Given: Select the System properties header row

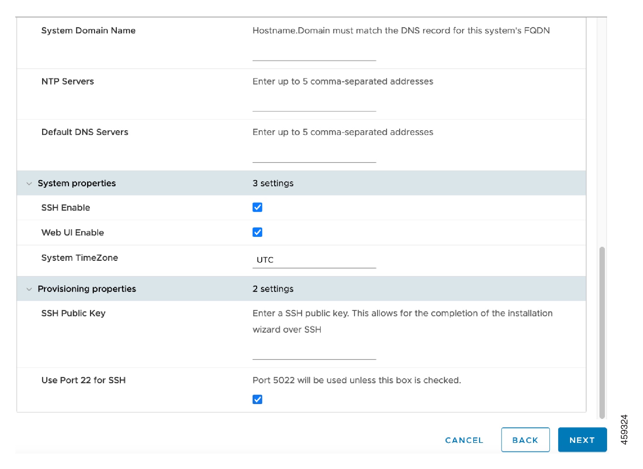Looking at the screenshot, I should coord(301,183).
